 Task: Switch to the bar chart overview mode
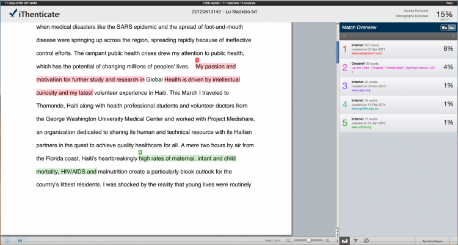[452, 28]
